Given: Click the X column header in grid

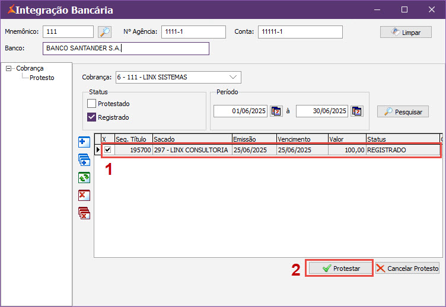Looking at the screenshot, I should point(108,139).
